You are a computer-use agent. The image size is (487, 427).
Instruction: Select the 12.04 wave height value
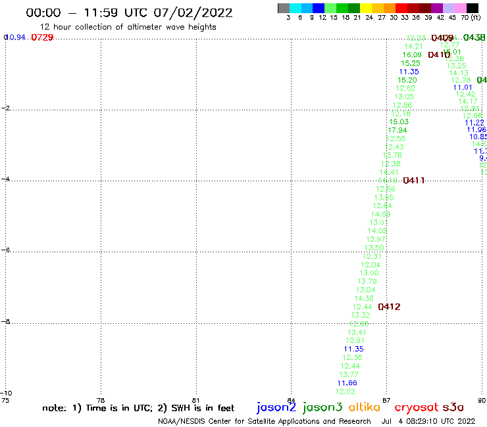click(x=371, y=265)
